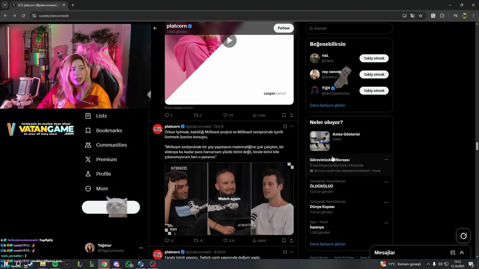Open Bookmarks in the sidebar
Image resolution: width=479 pixels, height=269 pixels.
104,130
